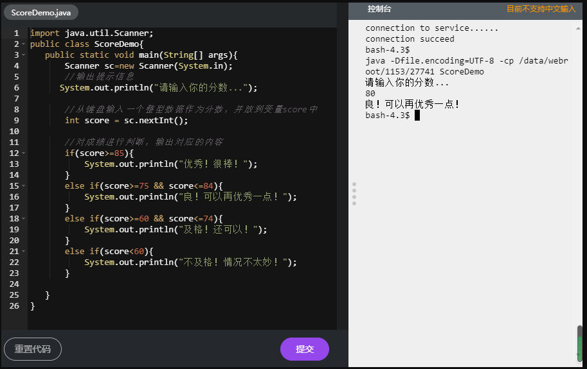Click line number 1 in the gutter
Viewport: 587px width, 369px height.
(x=16, y=33)
